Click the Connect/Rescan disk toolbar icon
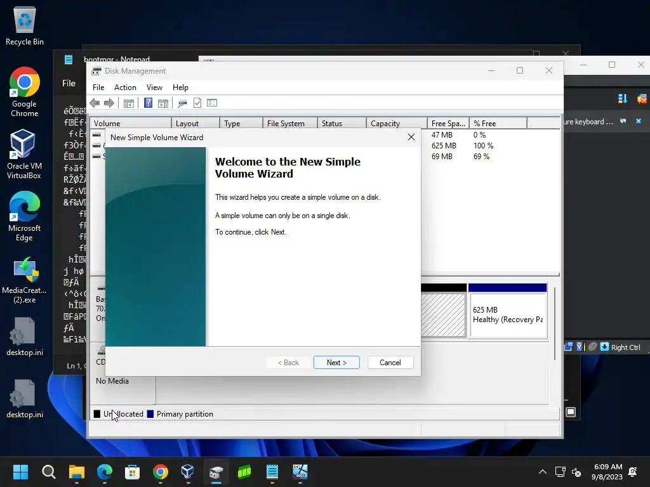650x487 pixels. click(x=182, y=103)
